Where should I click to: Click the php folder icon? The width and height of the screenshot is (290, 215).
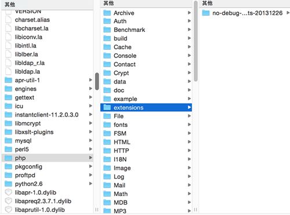click(x=8, y=158)
